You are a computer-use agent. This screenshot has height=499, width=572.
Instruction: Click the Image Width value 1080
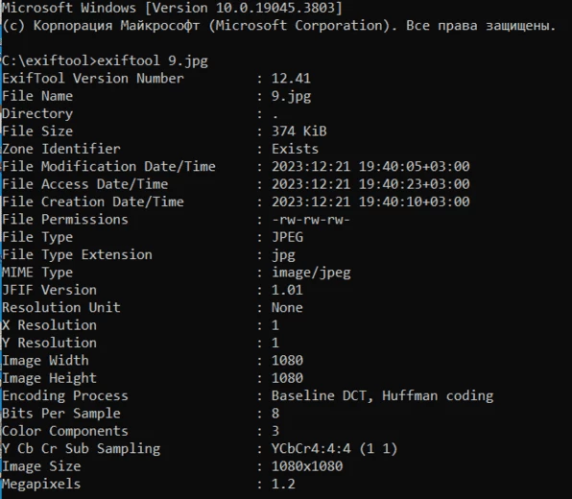[x=287, y=361]
